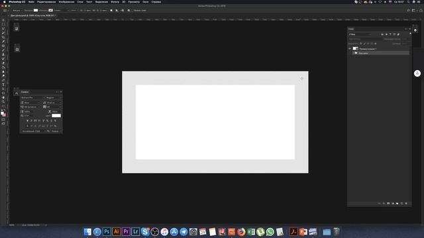Select the Rectangle 1 layer thumbnail
Viewport: 424px width, 238px height.
click(356, 49)
